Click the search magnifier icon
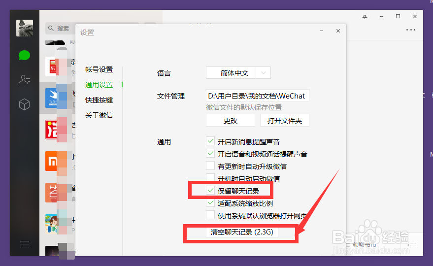This screenshot has width=433, height=266. point(51,28)
